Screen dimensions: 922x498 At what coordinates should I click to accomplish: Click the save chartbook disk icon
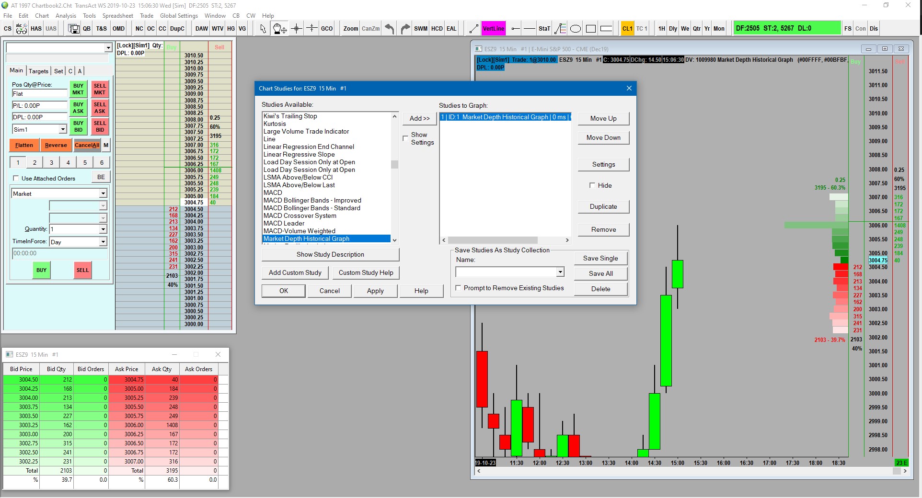pos(74,29)
